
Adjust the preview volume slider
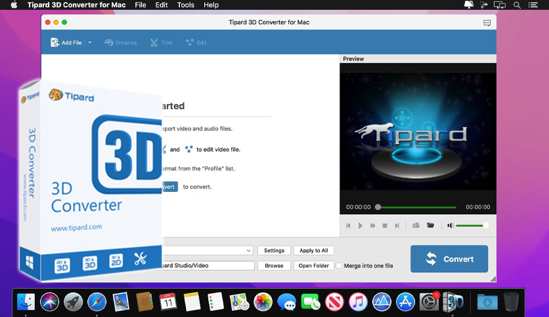click(472, 225)
